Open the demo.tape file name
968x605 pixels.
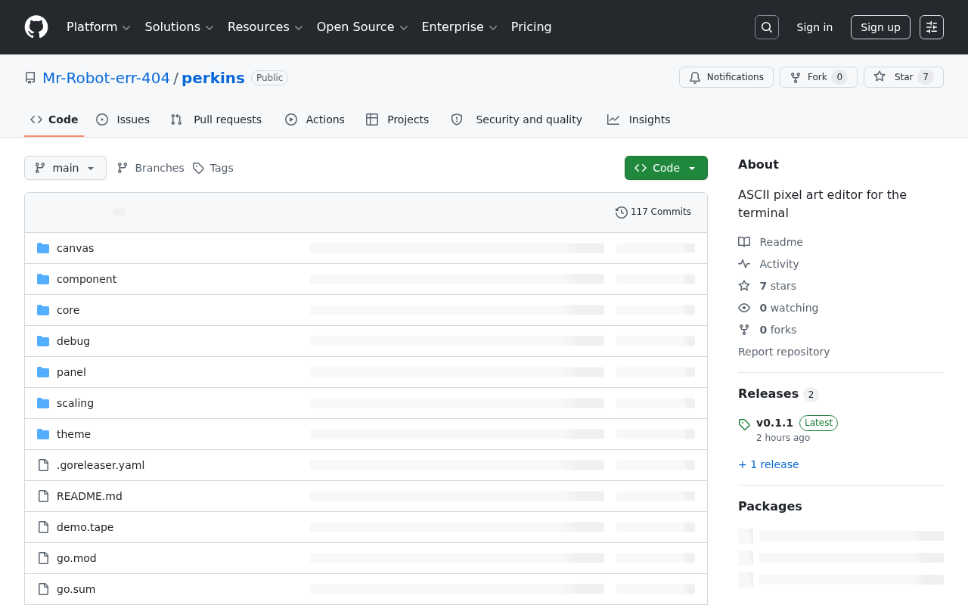point(85,527)
